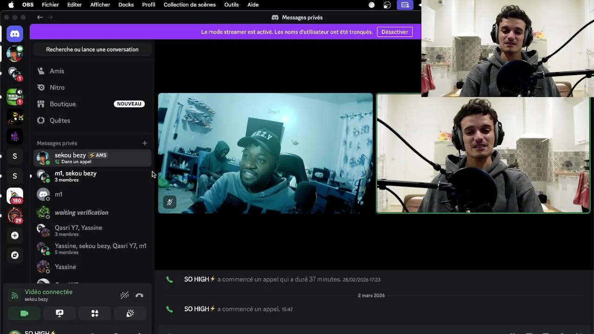
Task: Open the green streaming server icon
Action: coord(15,97)
